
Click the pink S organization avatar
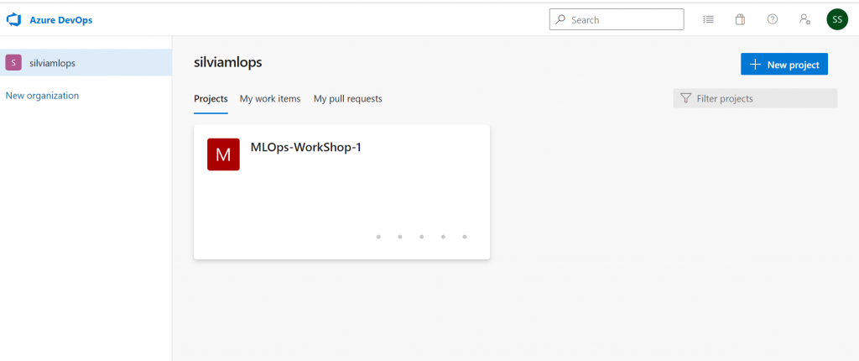(13, 62)
